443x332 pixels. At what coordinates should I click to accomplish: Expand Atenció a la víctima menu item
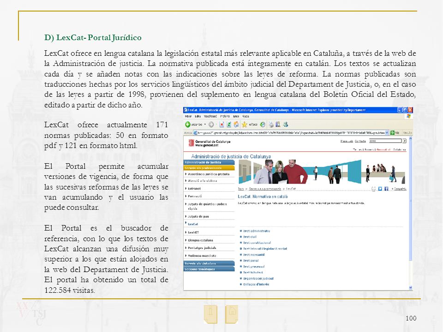tap(202, 181)
